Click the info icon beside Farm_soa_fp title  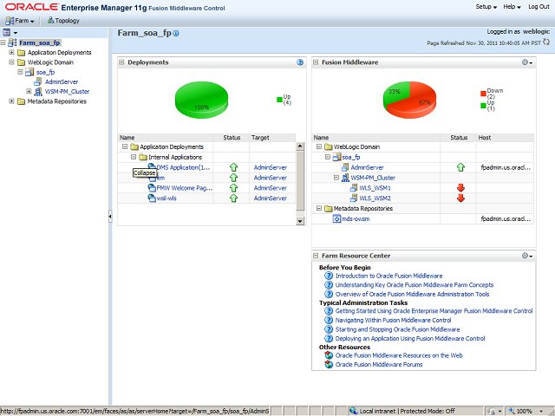pyautogui.click(x=176, y=34)
